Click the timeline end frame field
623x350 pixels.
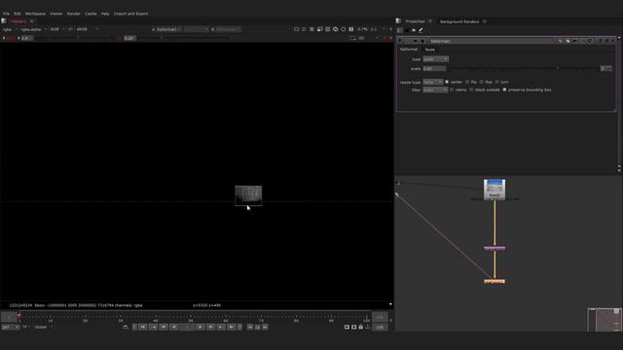[380, 317]
